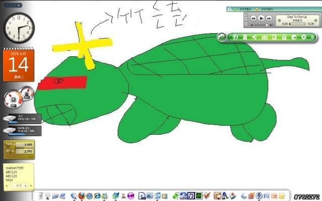
Task: Click the speaker volume icon on green toolbar
Action: 254,37
